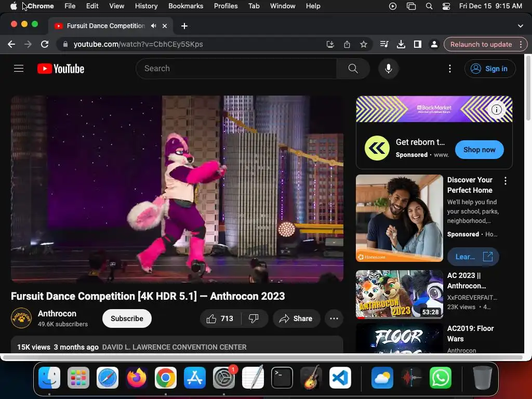This screenshot has height=399, width=532.
Task: Click the video title text
Action: point(148,296)
